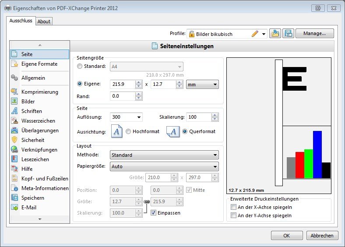Select the Standard page size radio button
Screen dimensions: 345x247
pyautogui.click(x=79, y=67)
